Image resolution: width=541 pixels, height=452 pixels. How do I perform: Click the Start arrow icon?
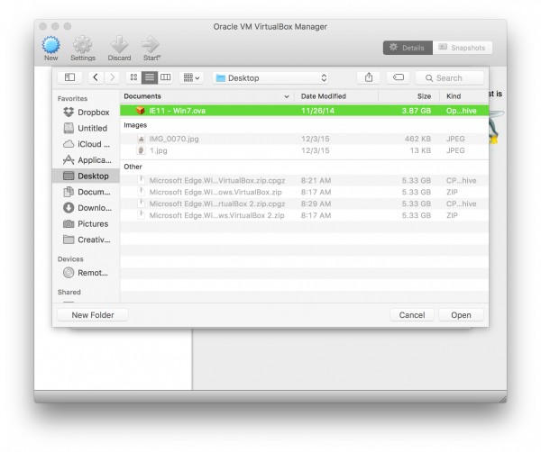coord(151,45)
